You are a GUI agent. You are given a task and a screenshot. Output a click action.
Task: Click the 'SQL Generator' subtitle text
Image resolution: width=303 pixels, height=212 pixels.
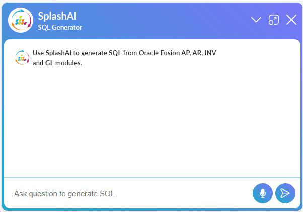[60, 27]
